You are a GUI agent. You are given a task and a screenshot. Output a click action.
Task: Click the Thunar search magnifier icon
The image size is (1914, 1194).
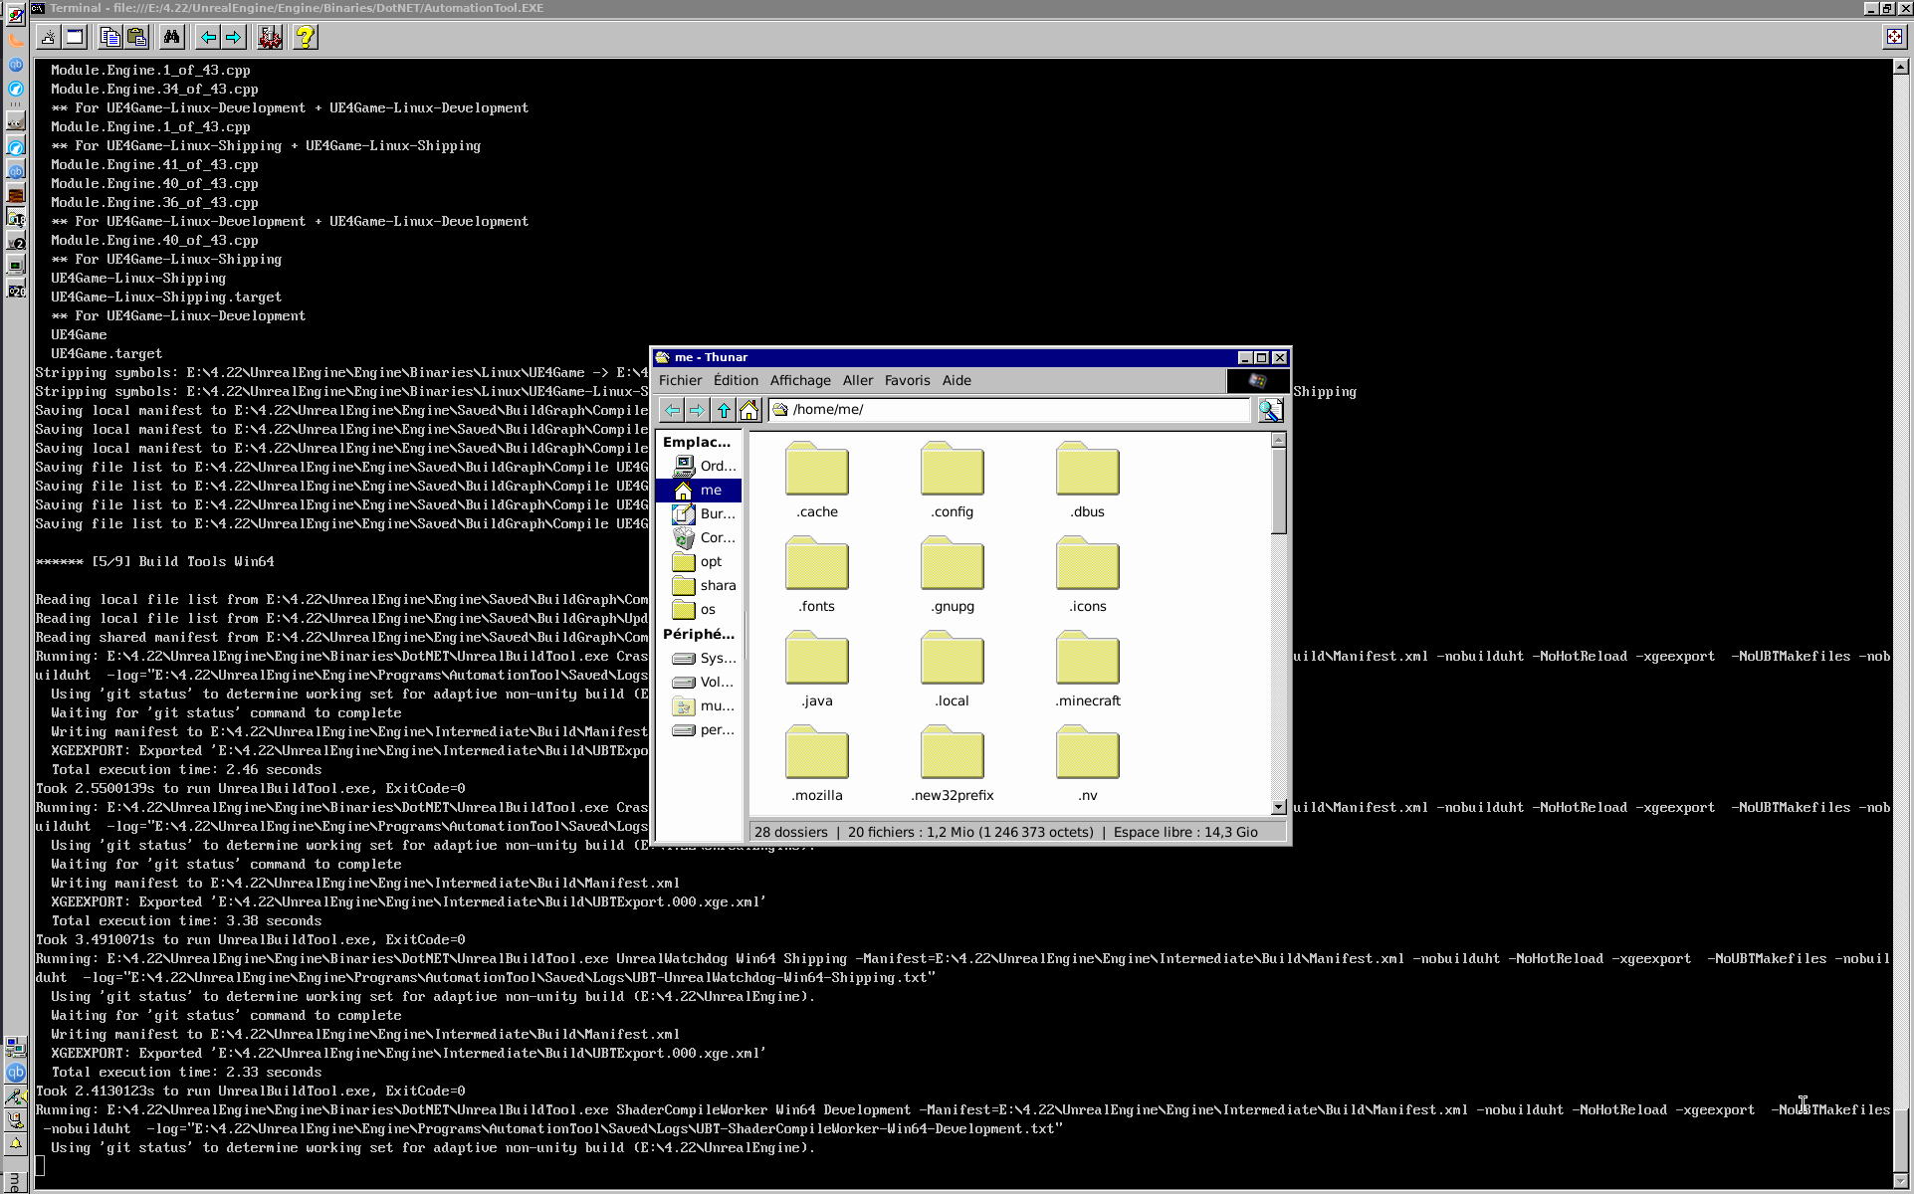click(1270, 410)
